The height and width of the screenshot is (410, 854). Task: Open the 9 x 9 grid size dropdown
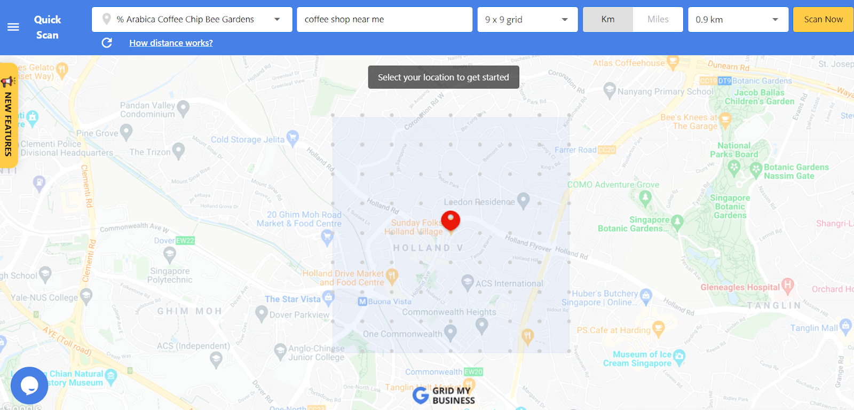pyautogui.click(x=527, y=19)
